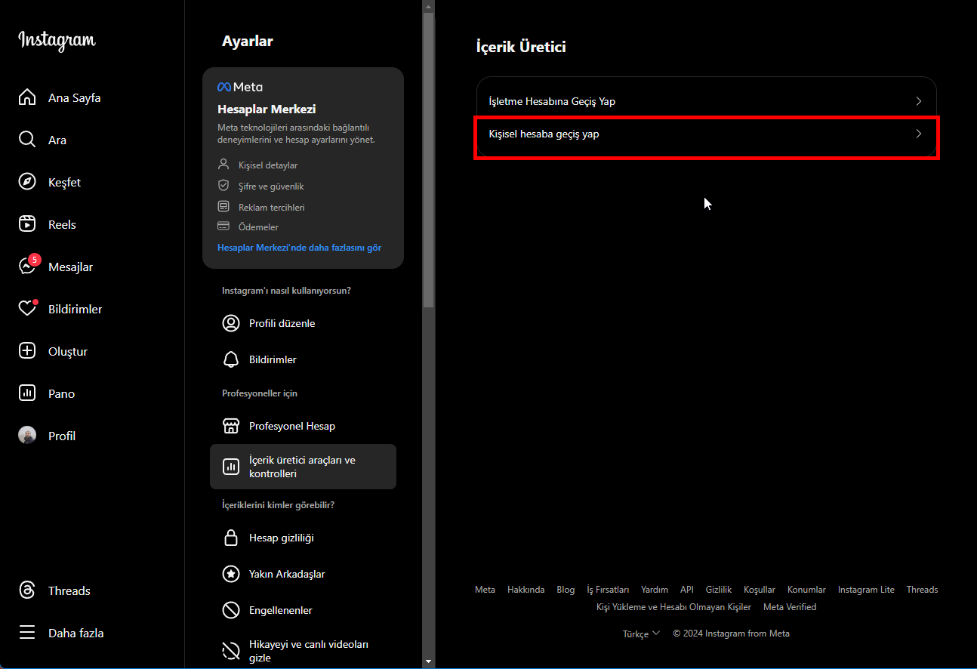
Task: Click the Bildirimler heart icon in sidebar
Action: [27, 309]
